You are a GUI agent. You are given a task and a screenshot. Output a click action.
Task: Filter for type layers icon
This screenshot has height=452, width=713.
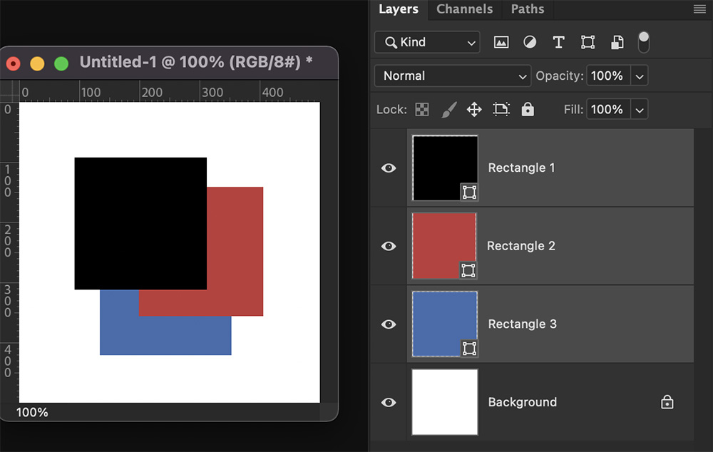click(558, 42)
